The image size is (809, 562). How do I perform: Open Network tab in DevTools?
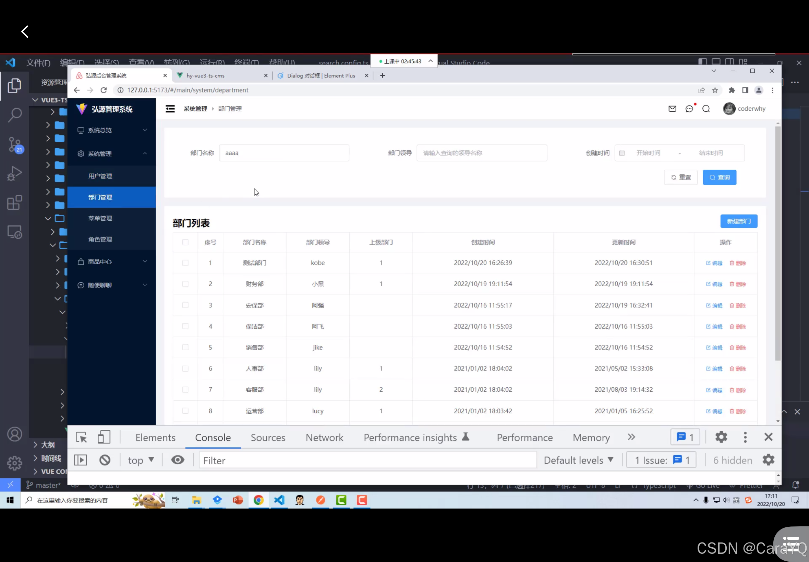coord(324,437)
